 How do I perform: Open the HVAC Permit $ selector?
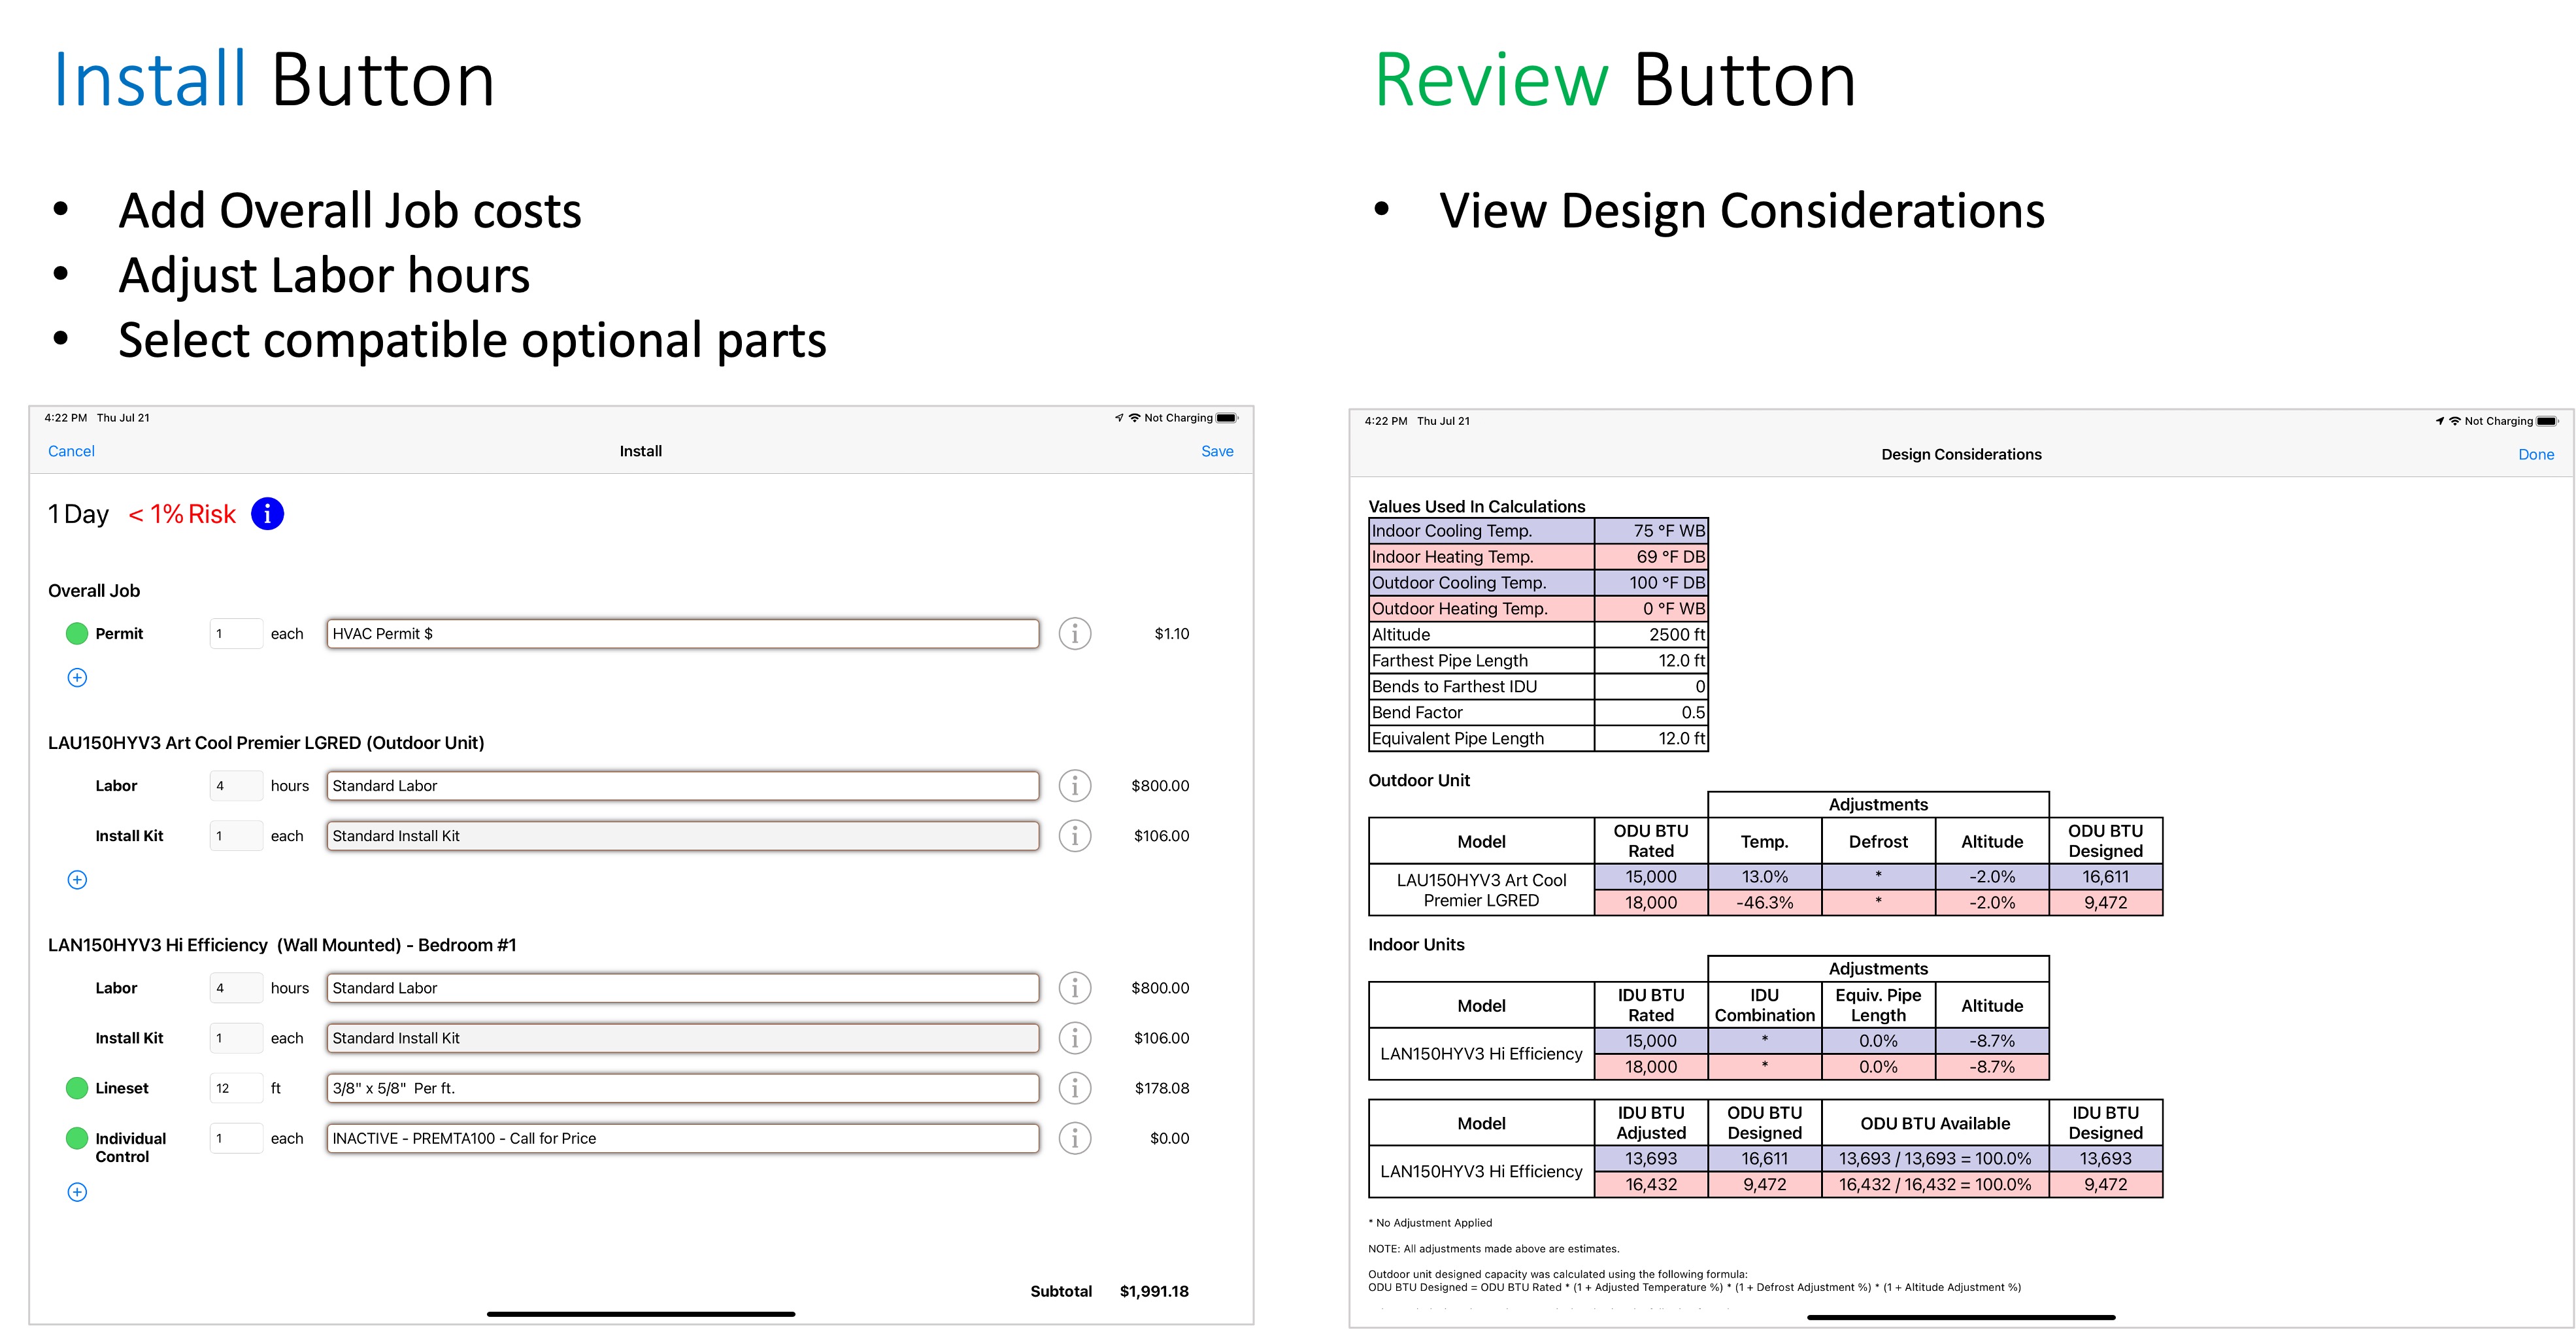(x=683, y=634)
